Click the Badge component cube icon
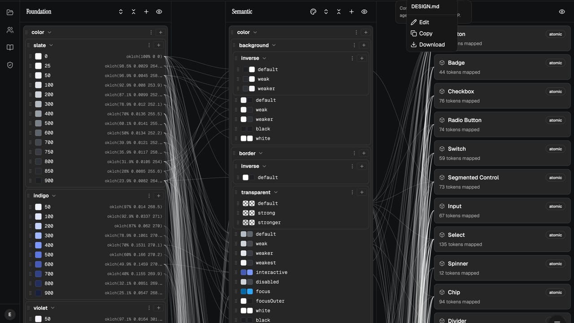Image resolution: width=574 pixels, height=323 pixels. (442, 63)
